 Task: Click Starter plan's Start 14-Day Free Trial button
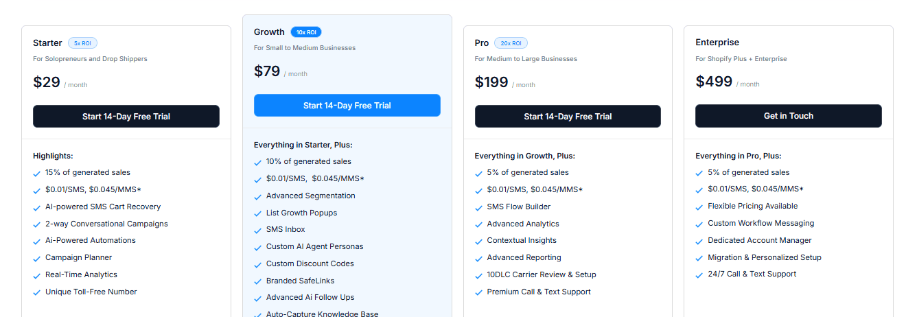[126, 117]
